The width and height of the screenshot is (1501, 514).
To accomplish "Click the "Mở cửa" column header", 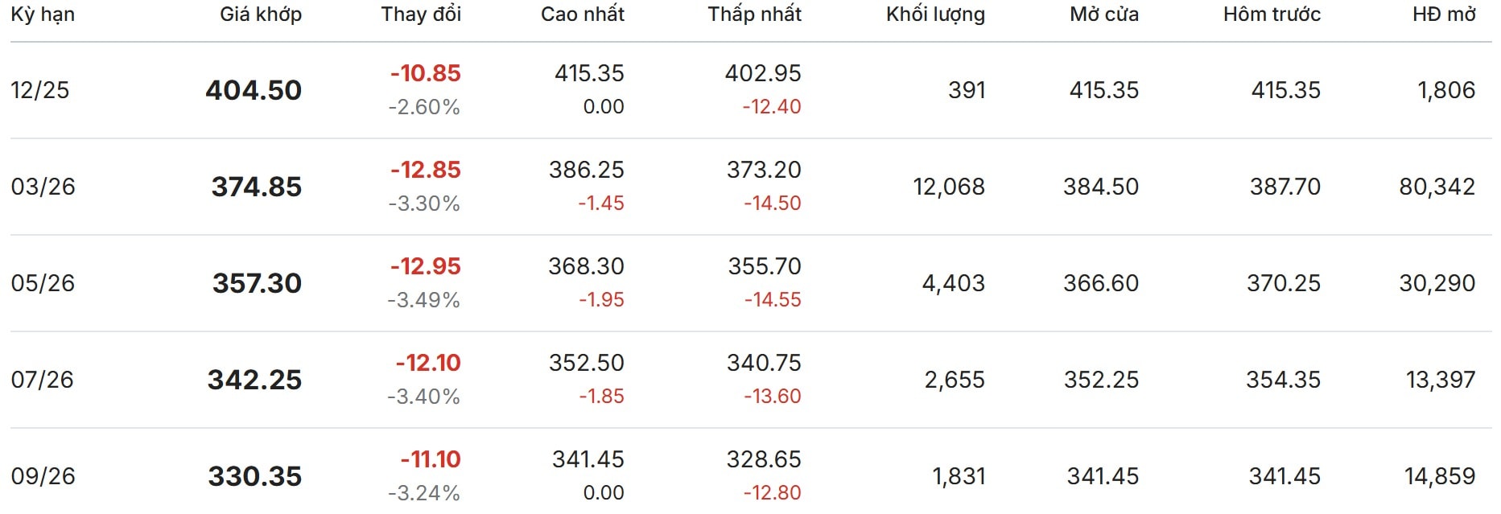I will pos(1104,14).
